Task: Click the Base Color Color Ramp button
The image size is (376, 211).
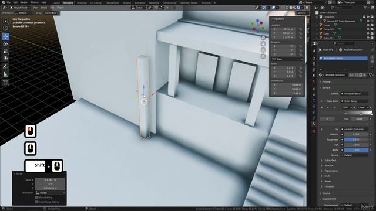Action: 355,101
